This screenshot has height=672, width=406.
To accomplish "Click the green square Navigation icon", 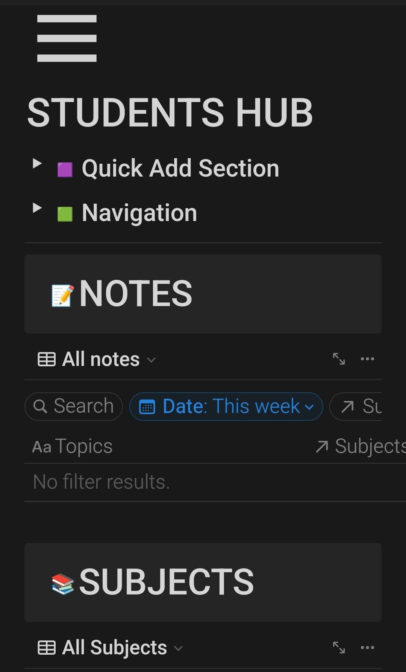I will click(x=65, y=214).
